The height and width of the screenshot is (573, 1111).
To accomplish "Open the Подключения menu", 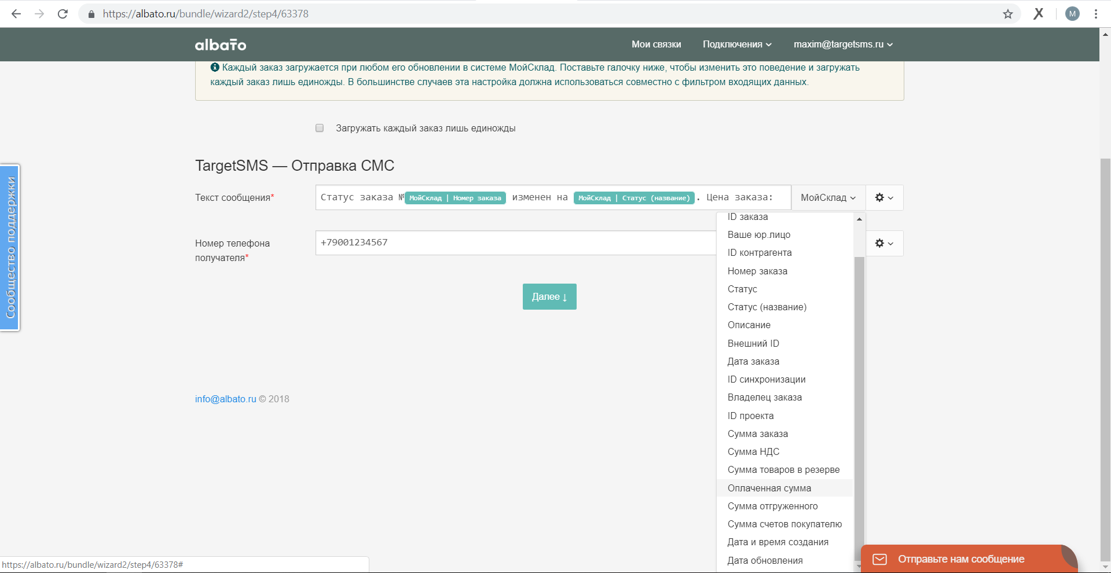I will pos(737,44).
